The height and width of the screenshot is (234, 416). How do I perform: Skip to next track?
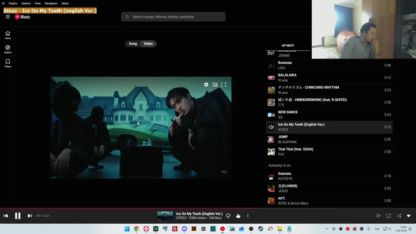tap(30, 216)
